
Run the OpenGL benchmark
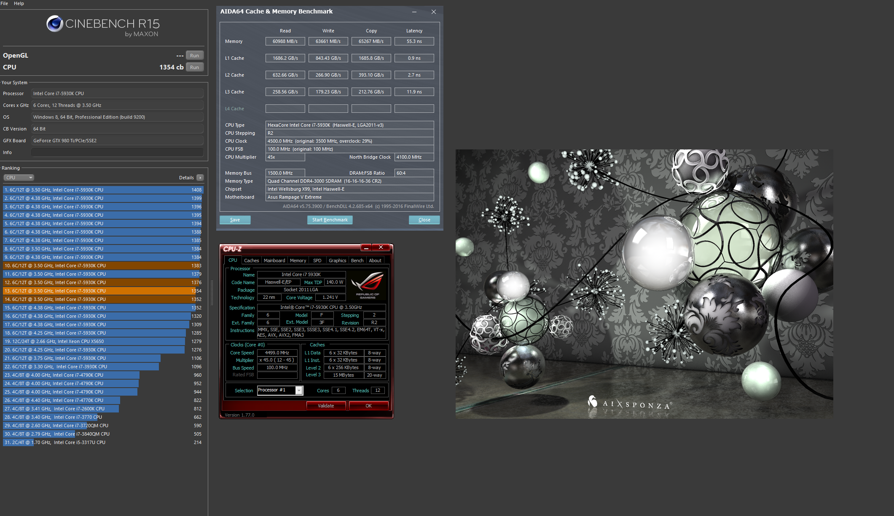[195, 56]
